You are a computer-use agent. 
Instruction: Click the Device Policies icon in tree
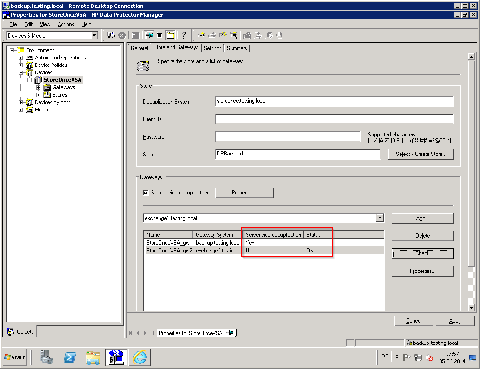point(29,65)
